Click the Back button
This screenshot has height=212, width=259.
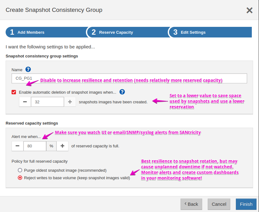191,204
